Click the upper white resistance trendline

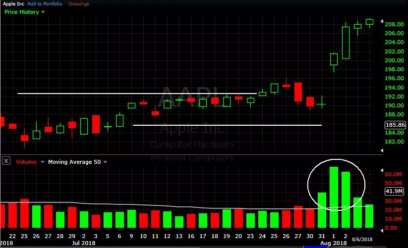click(137, 93)
